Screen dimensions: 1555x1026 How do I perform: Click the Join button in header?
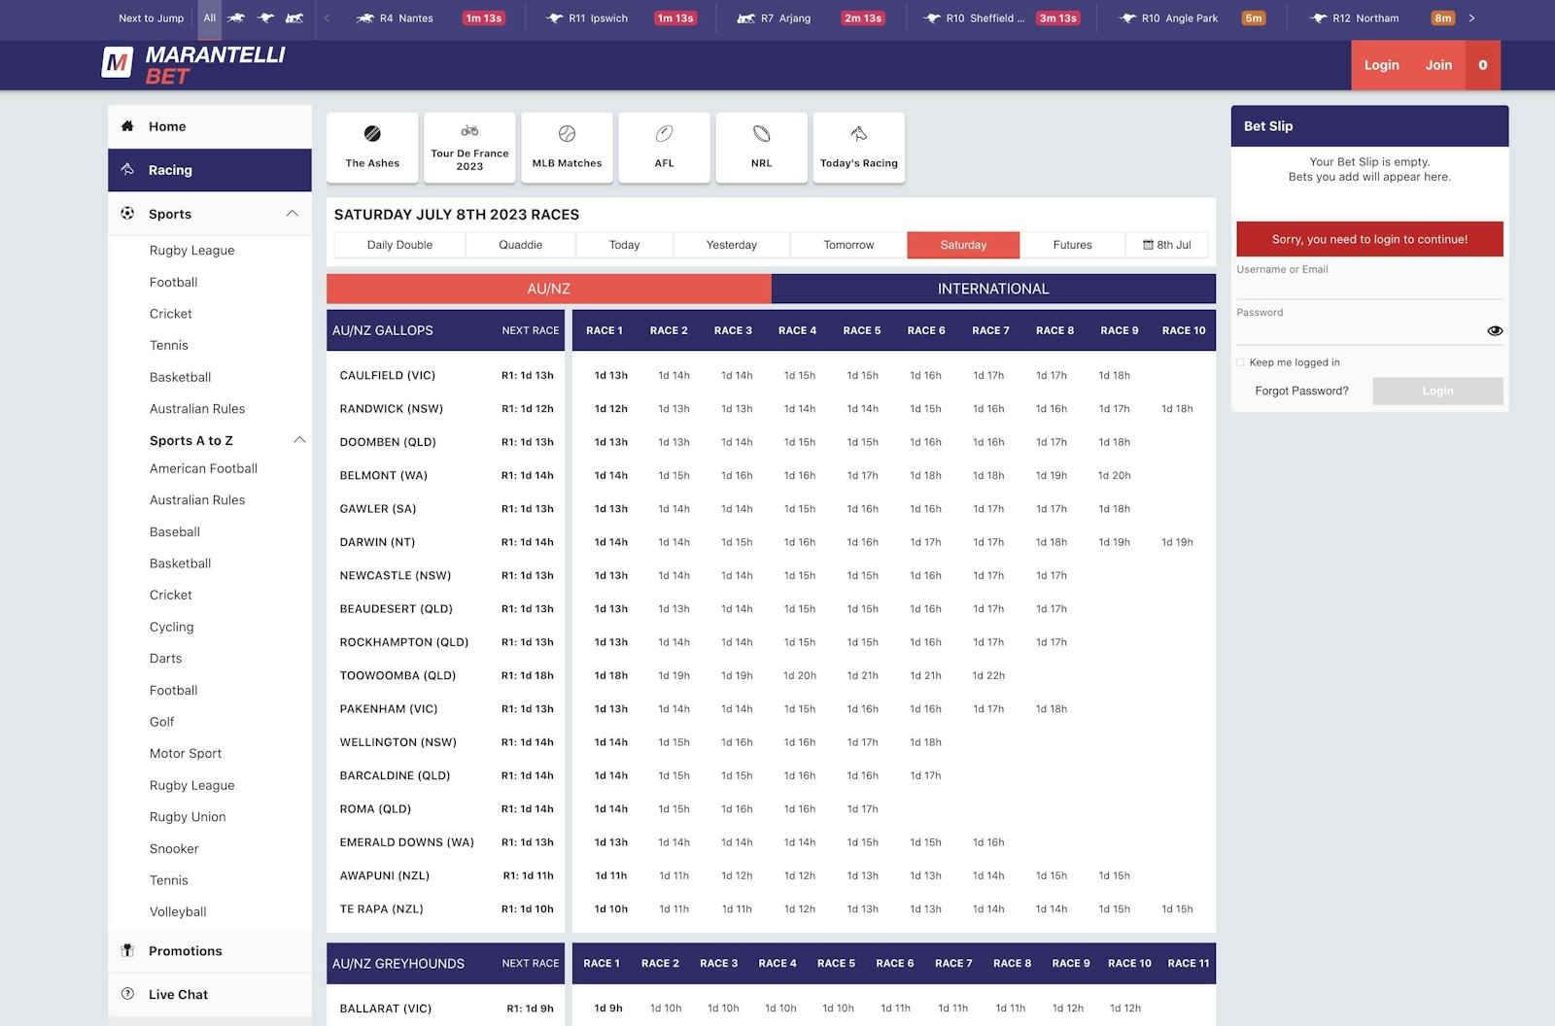click(1438, 65)
